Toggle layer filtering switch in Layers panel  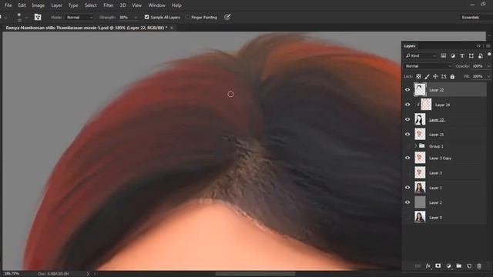tap(489, 55)
